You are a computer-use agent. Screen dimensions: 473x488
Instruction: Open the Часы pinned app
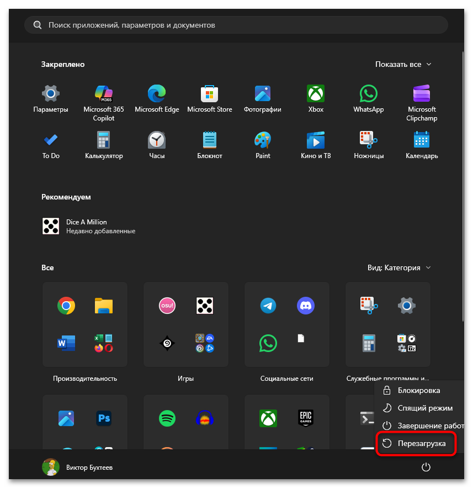click(157, 145)
